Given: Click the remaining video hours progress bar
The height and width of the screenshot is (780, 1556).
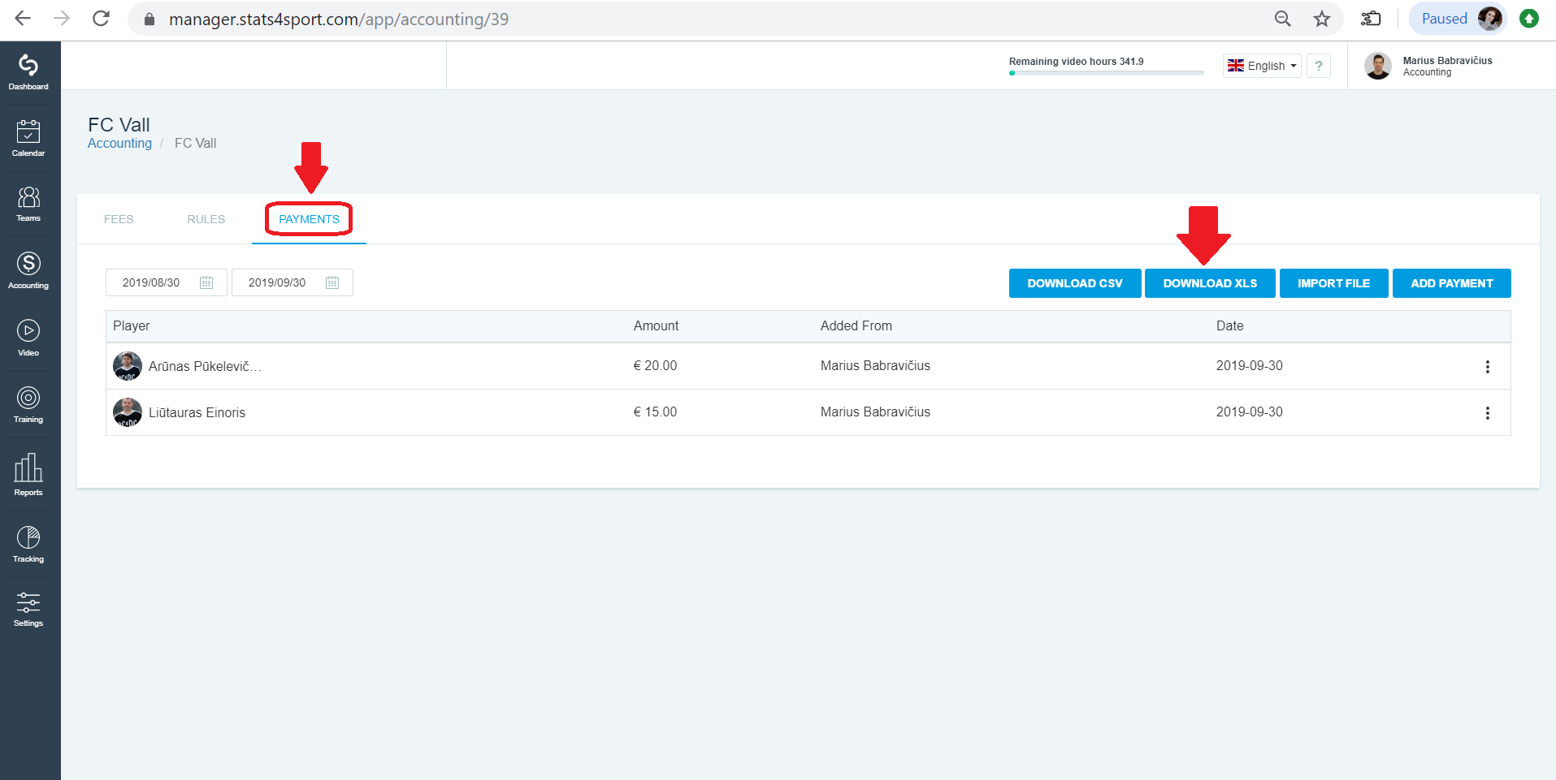Looking at the screenshot, I should click(1106, 73).
